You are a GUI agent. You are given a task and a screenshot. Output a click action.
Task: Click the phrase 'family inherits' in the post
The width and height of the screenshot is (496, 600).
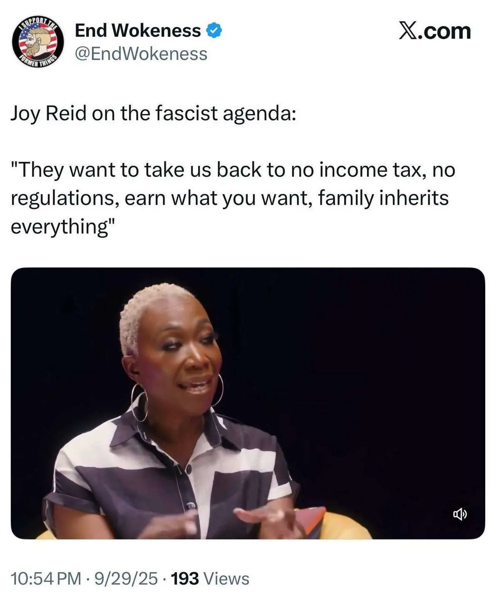tap(383, 198)
